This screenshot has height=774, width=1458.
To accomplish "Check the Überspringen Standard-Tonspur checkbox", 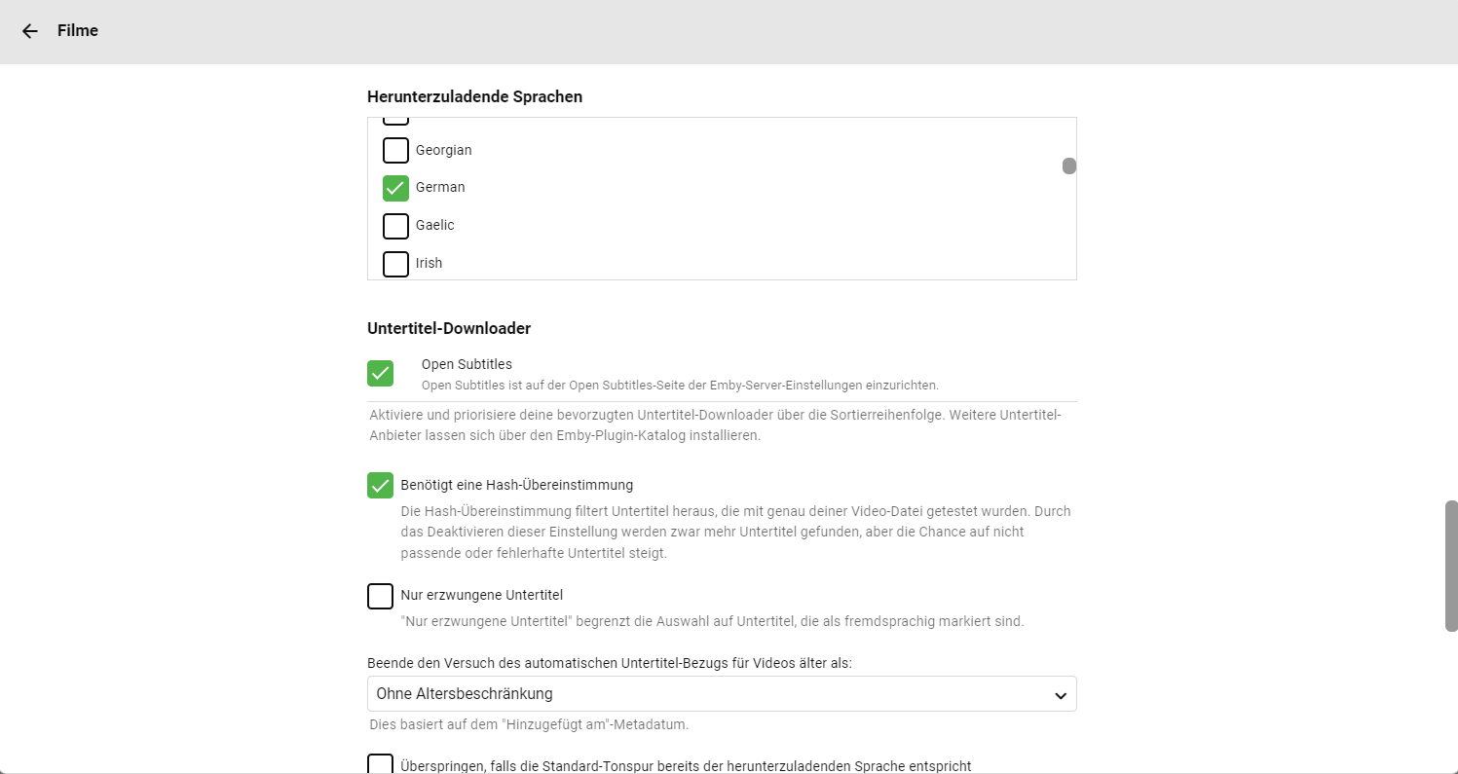I will (x=380, y=763).
